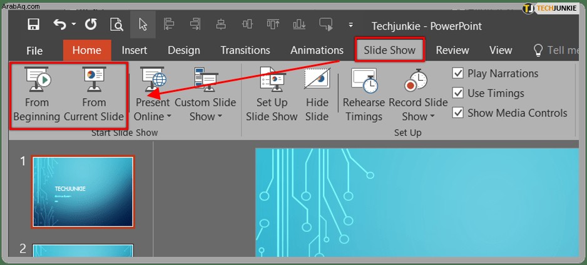Click the Custom Slide Show icon
The width and height of the screenshot is (587, 265).
point(205,79)
